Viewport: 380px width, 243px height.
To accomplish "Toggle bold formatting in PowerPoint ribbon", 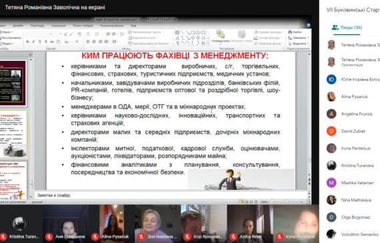I will 27,41.
